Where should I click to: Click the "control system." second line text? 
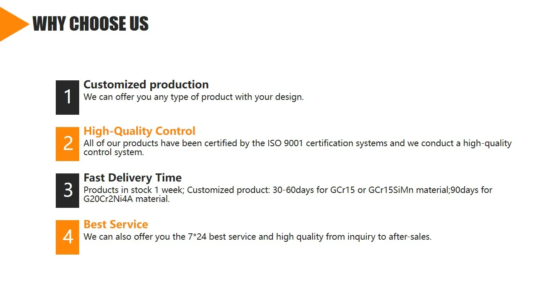(114, 152)
